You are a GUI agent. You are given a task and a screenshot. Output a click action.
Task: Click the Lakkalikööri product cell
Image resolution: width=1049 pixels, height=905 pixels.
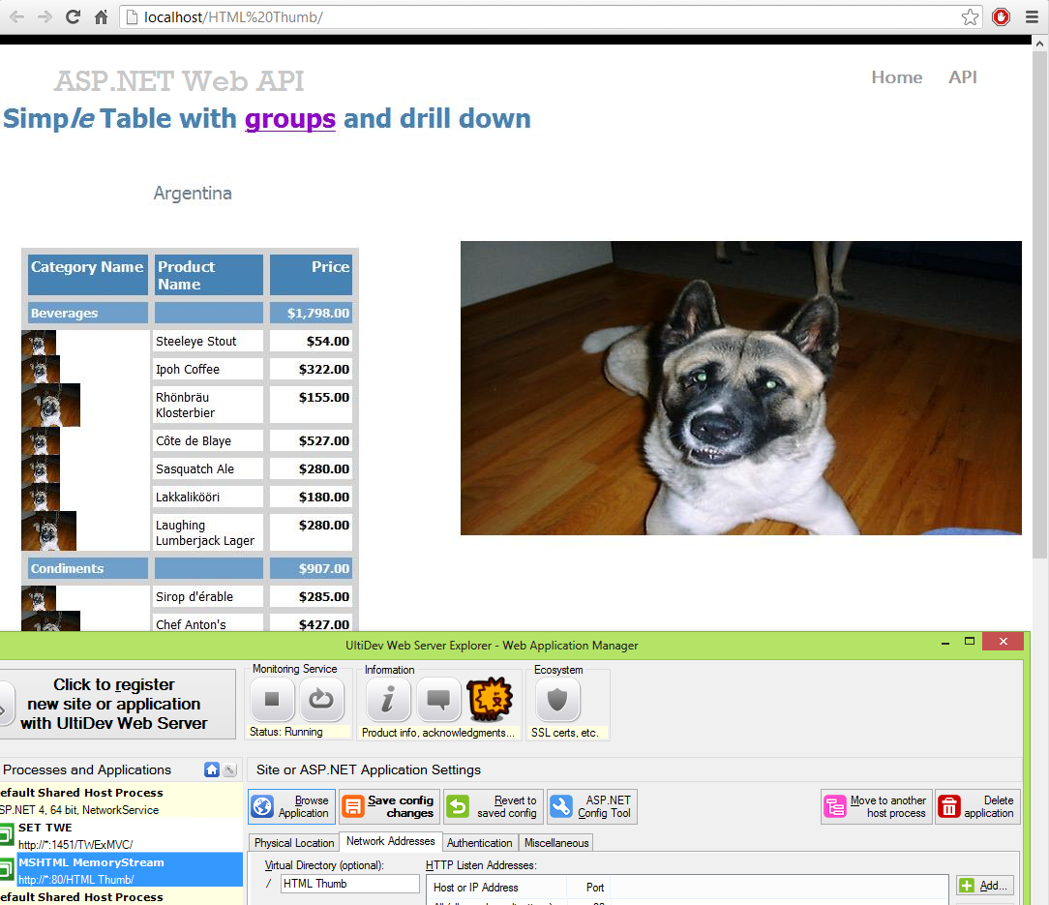pos(209,498)
